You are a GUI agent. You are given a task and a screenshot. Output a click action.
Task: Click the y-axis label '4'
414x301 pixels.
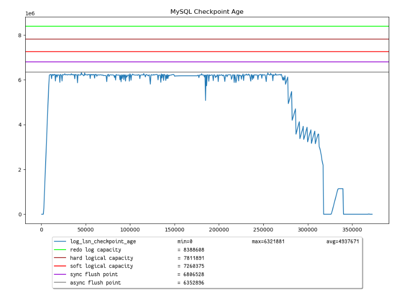[x=20, y=125]
